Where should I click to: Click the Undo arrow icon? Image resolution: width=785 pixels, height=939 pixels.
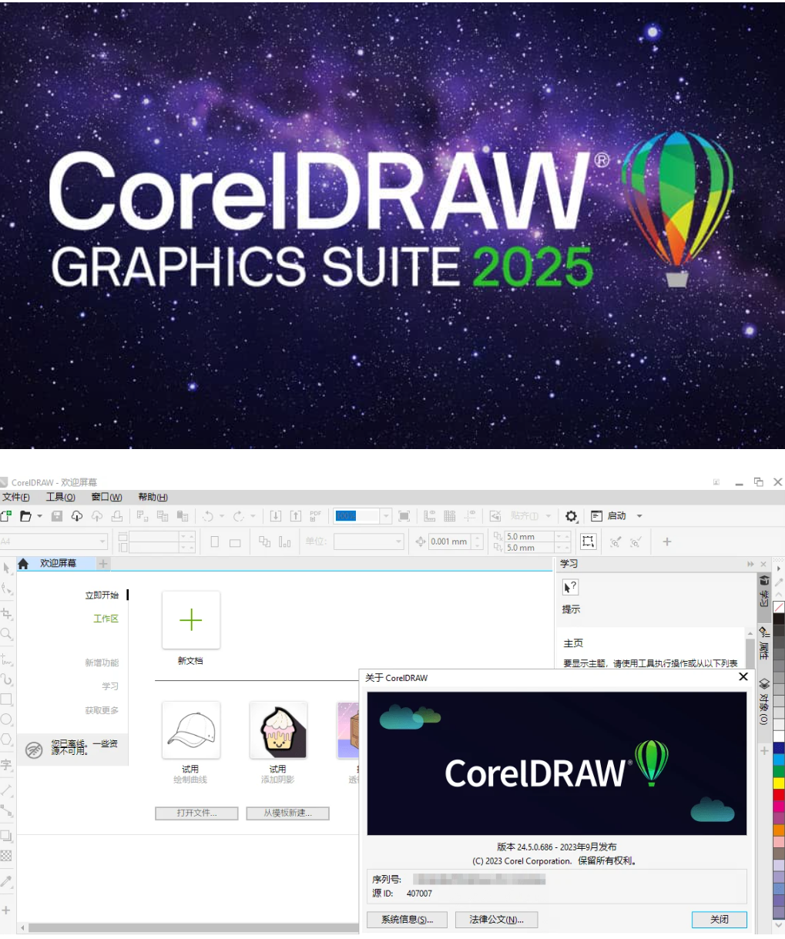pos(208,516)
